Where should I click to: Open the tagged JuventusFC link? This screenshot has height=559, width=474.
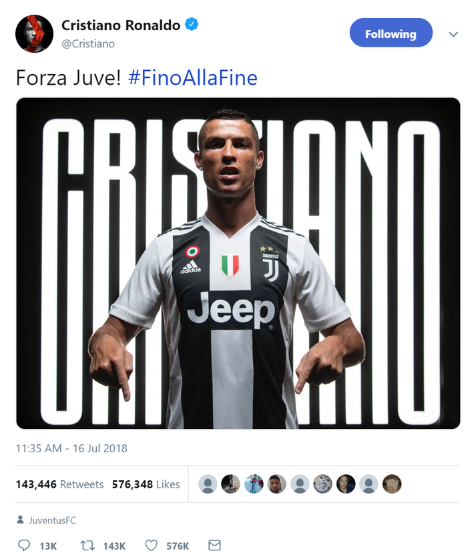click(53, 520)
